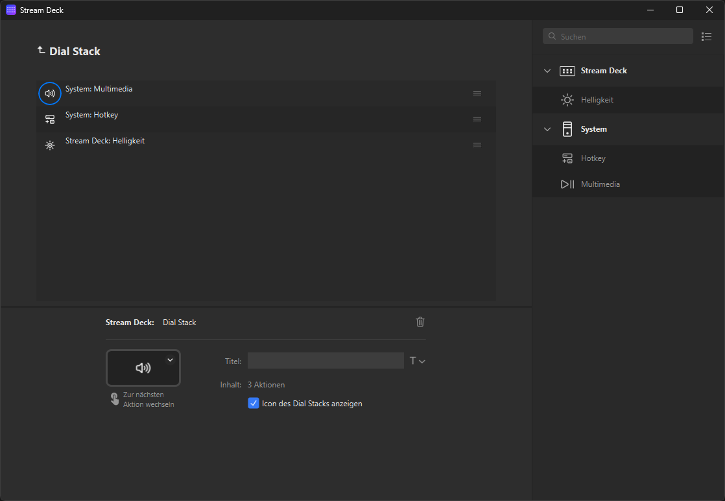Uncheck 'Icon des Dial Stacks anzeigen' checkbox

click(254, 404)
